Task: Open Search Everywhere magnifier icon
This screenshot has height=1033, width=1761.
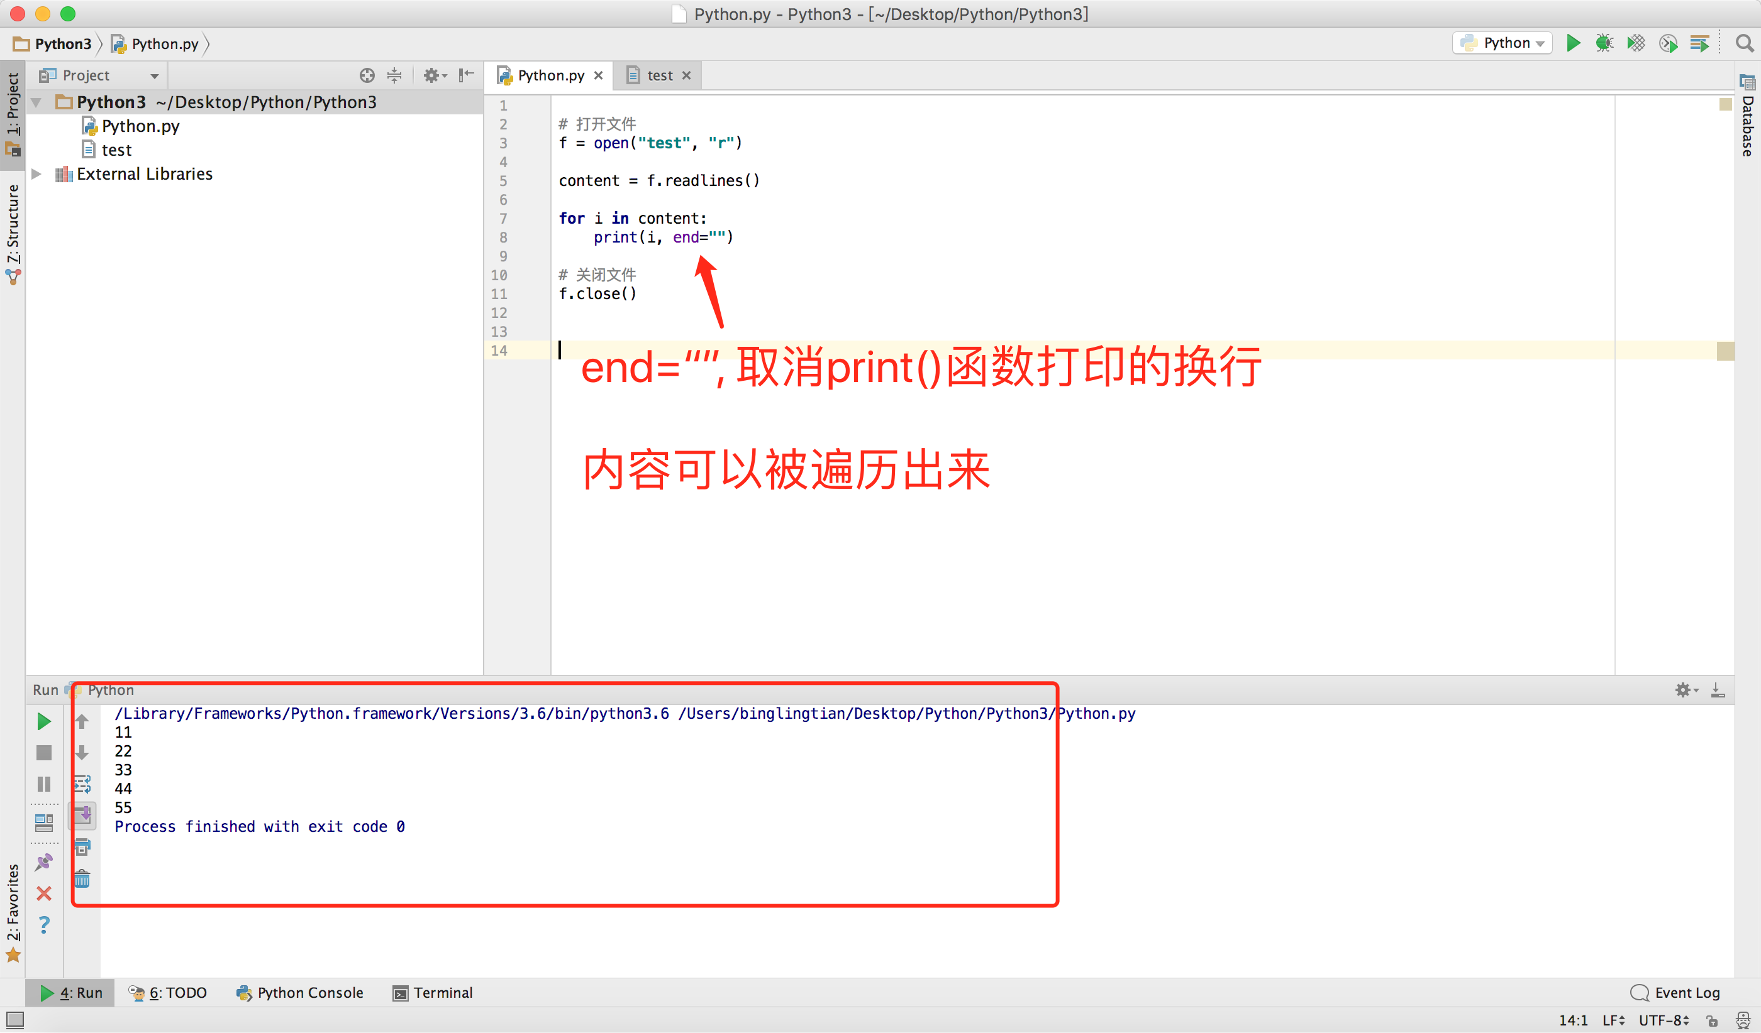Action: coord(1744,44)
